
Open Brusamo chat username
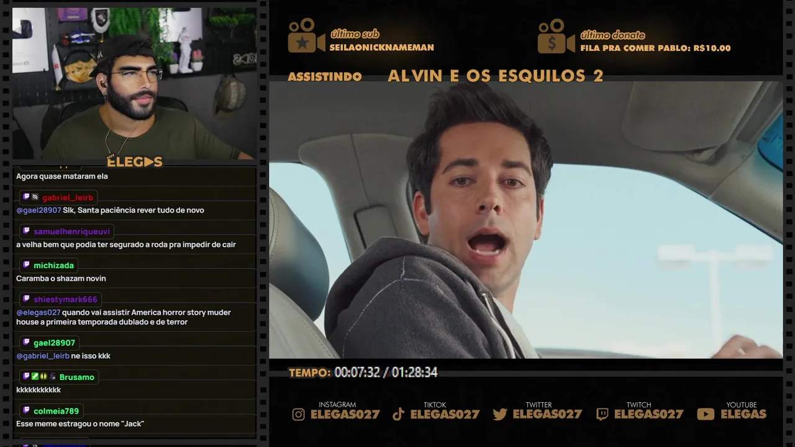point(77,377)
